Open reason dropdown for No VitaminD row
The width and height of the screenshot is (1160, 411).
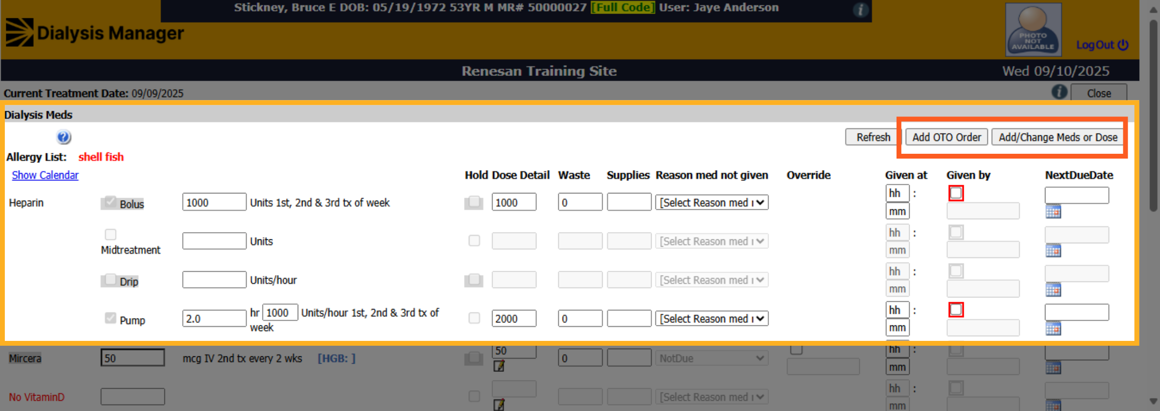(x=712, y=397)
